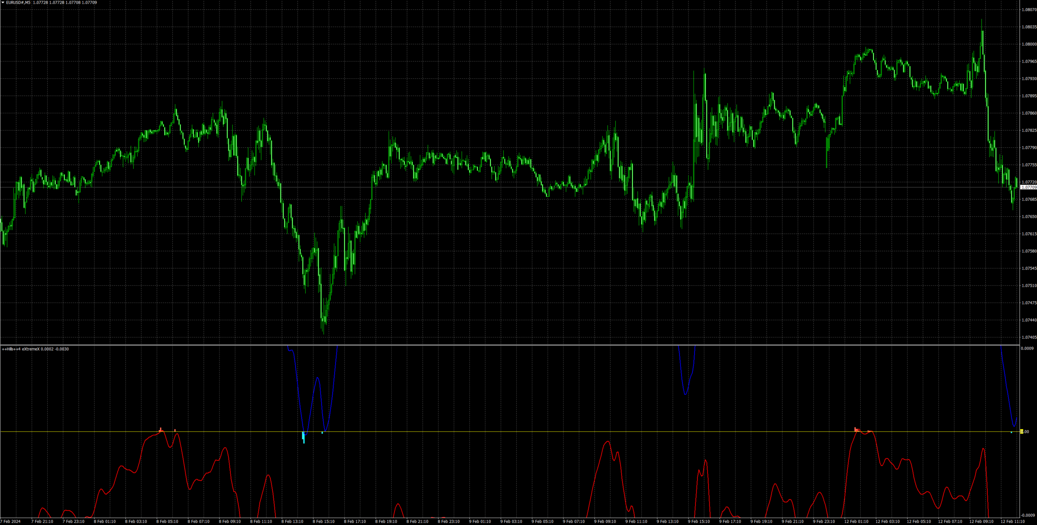Click the small cyan dot near the right edge of the zero line
1037x525 pixels.
[1011, 432]
